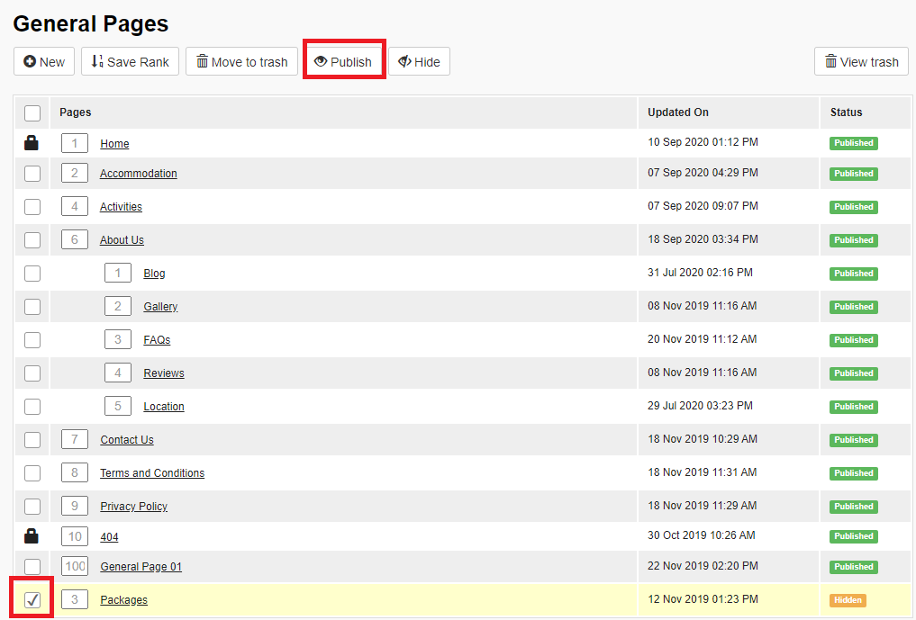Open the Gallery subpage link
This screenshot has width=916, height=620.
coord(160,307)
